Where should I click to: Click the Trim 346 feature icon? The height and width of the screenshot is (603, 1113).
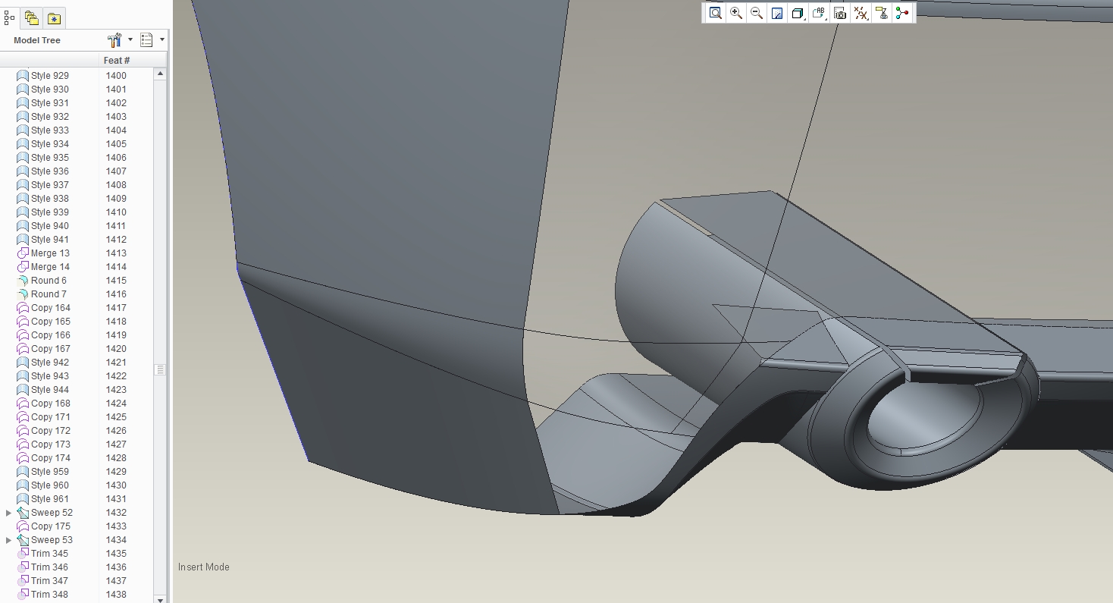[23, 567]
